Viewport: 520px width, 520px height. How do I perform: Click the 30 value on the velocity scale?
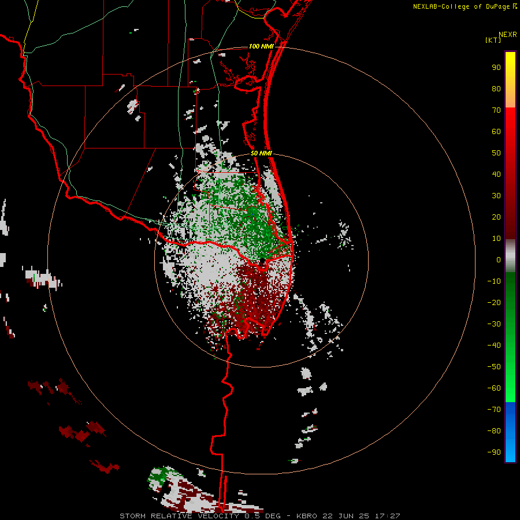pos(496,196)
